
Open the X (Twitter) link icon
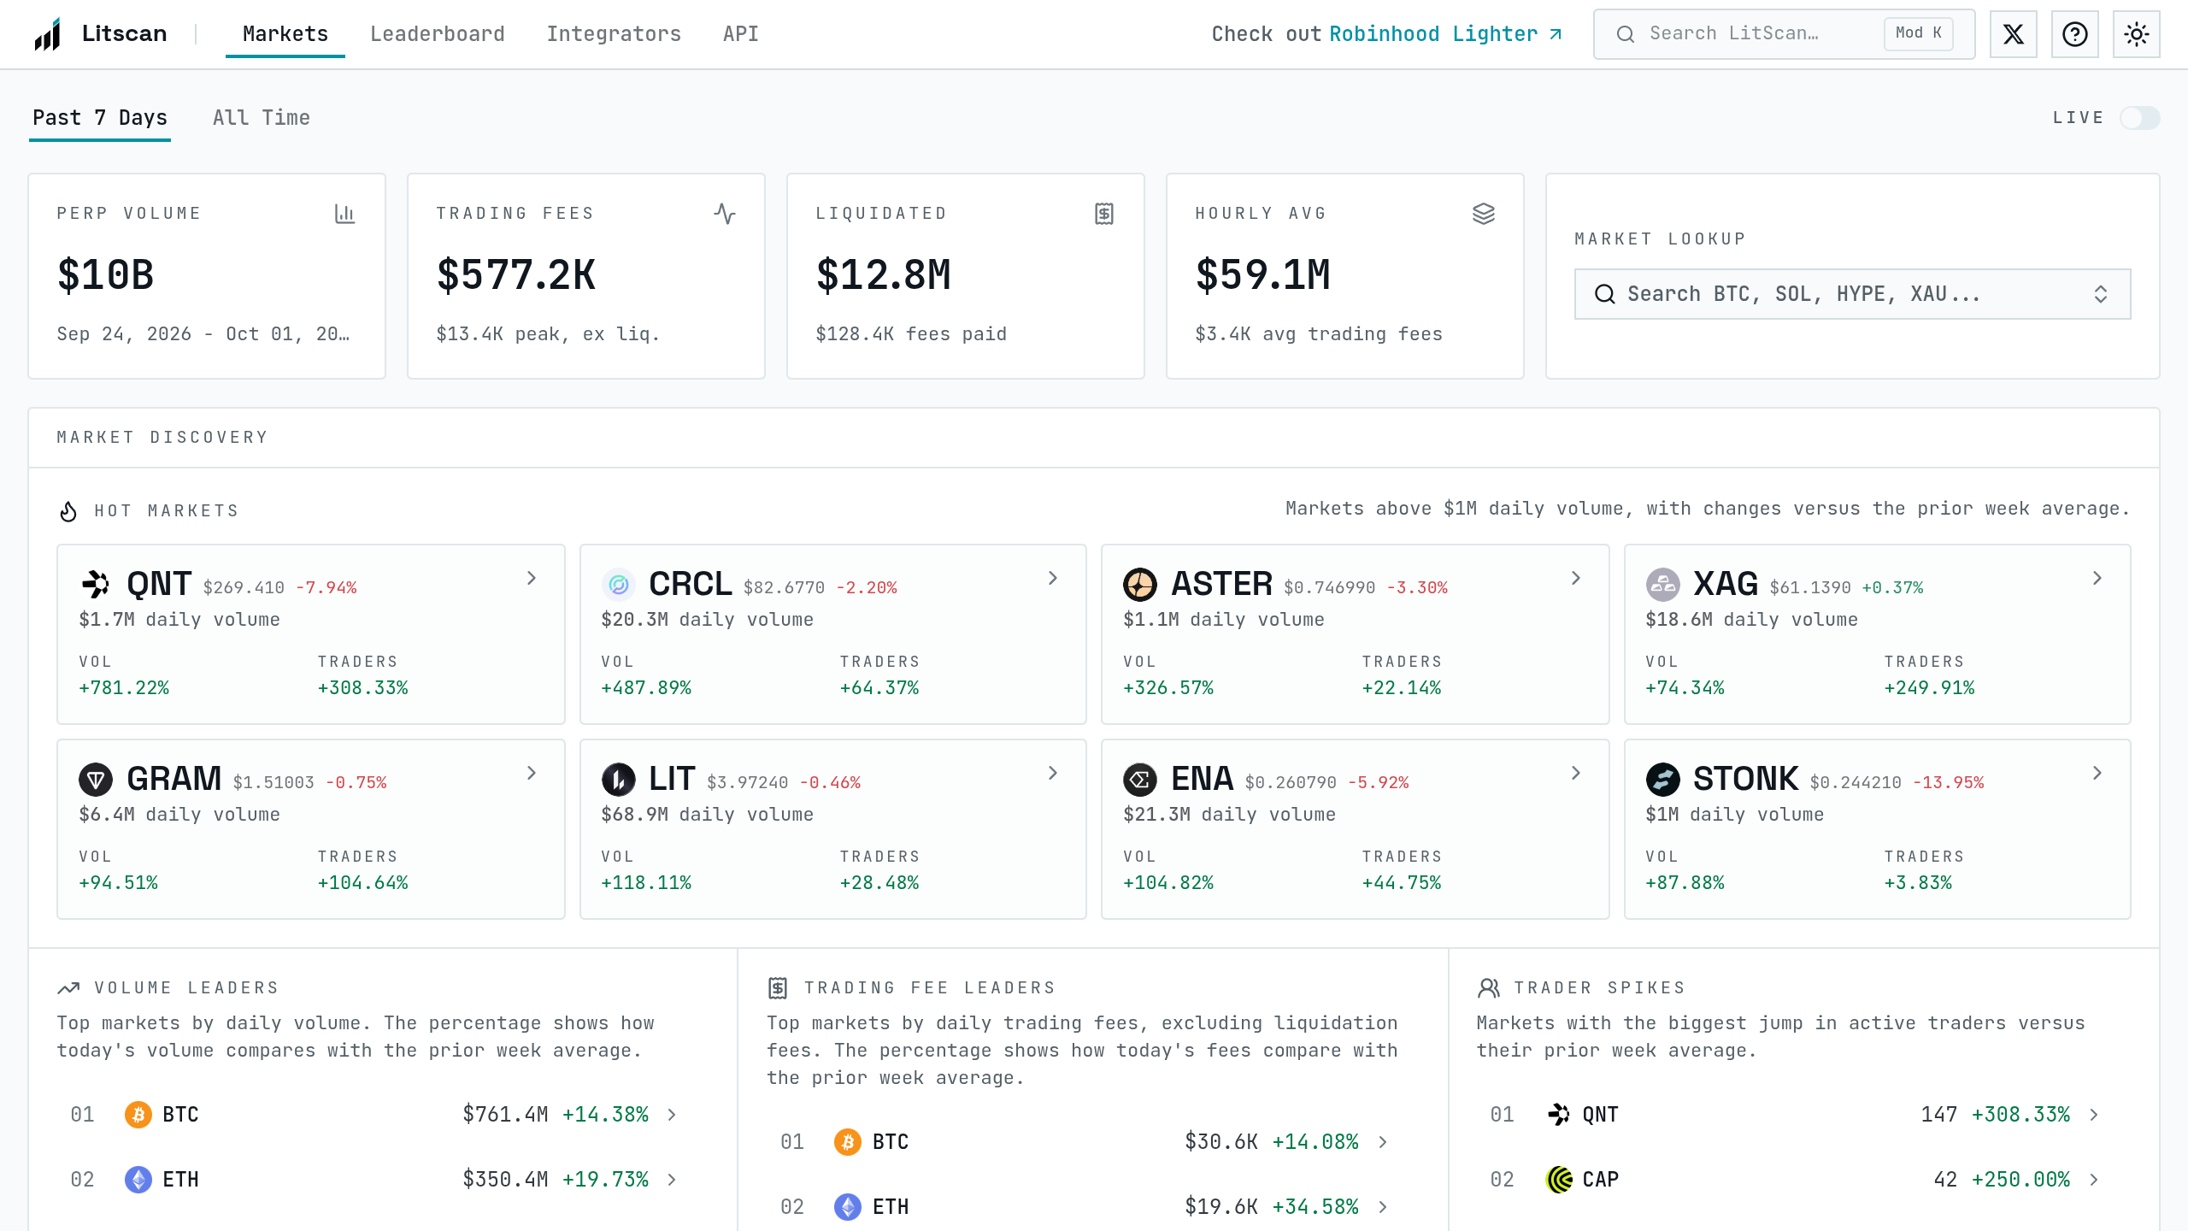click(x=2013, y=34)
